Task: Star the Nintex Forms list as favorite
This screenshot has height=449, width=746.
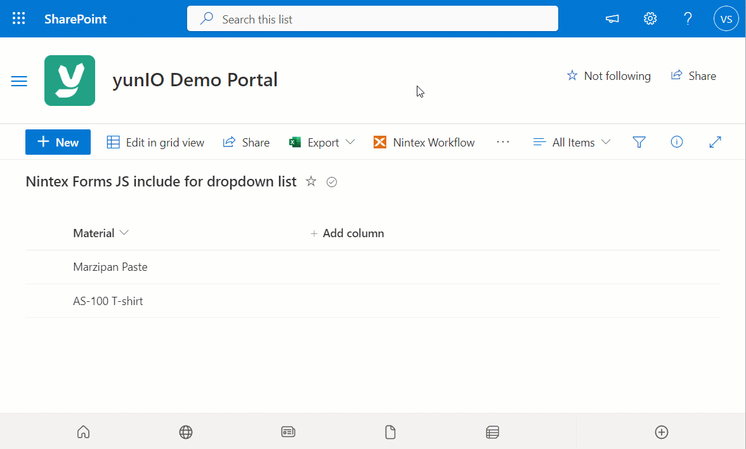Action: tap(311, 181)
